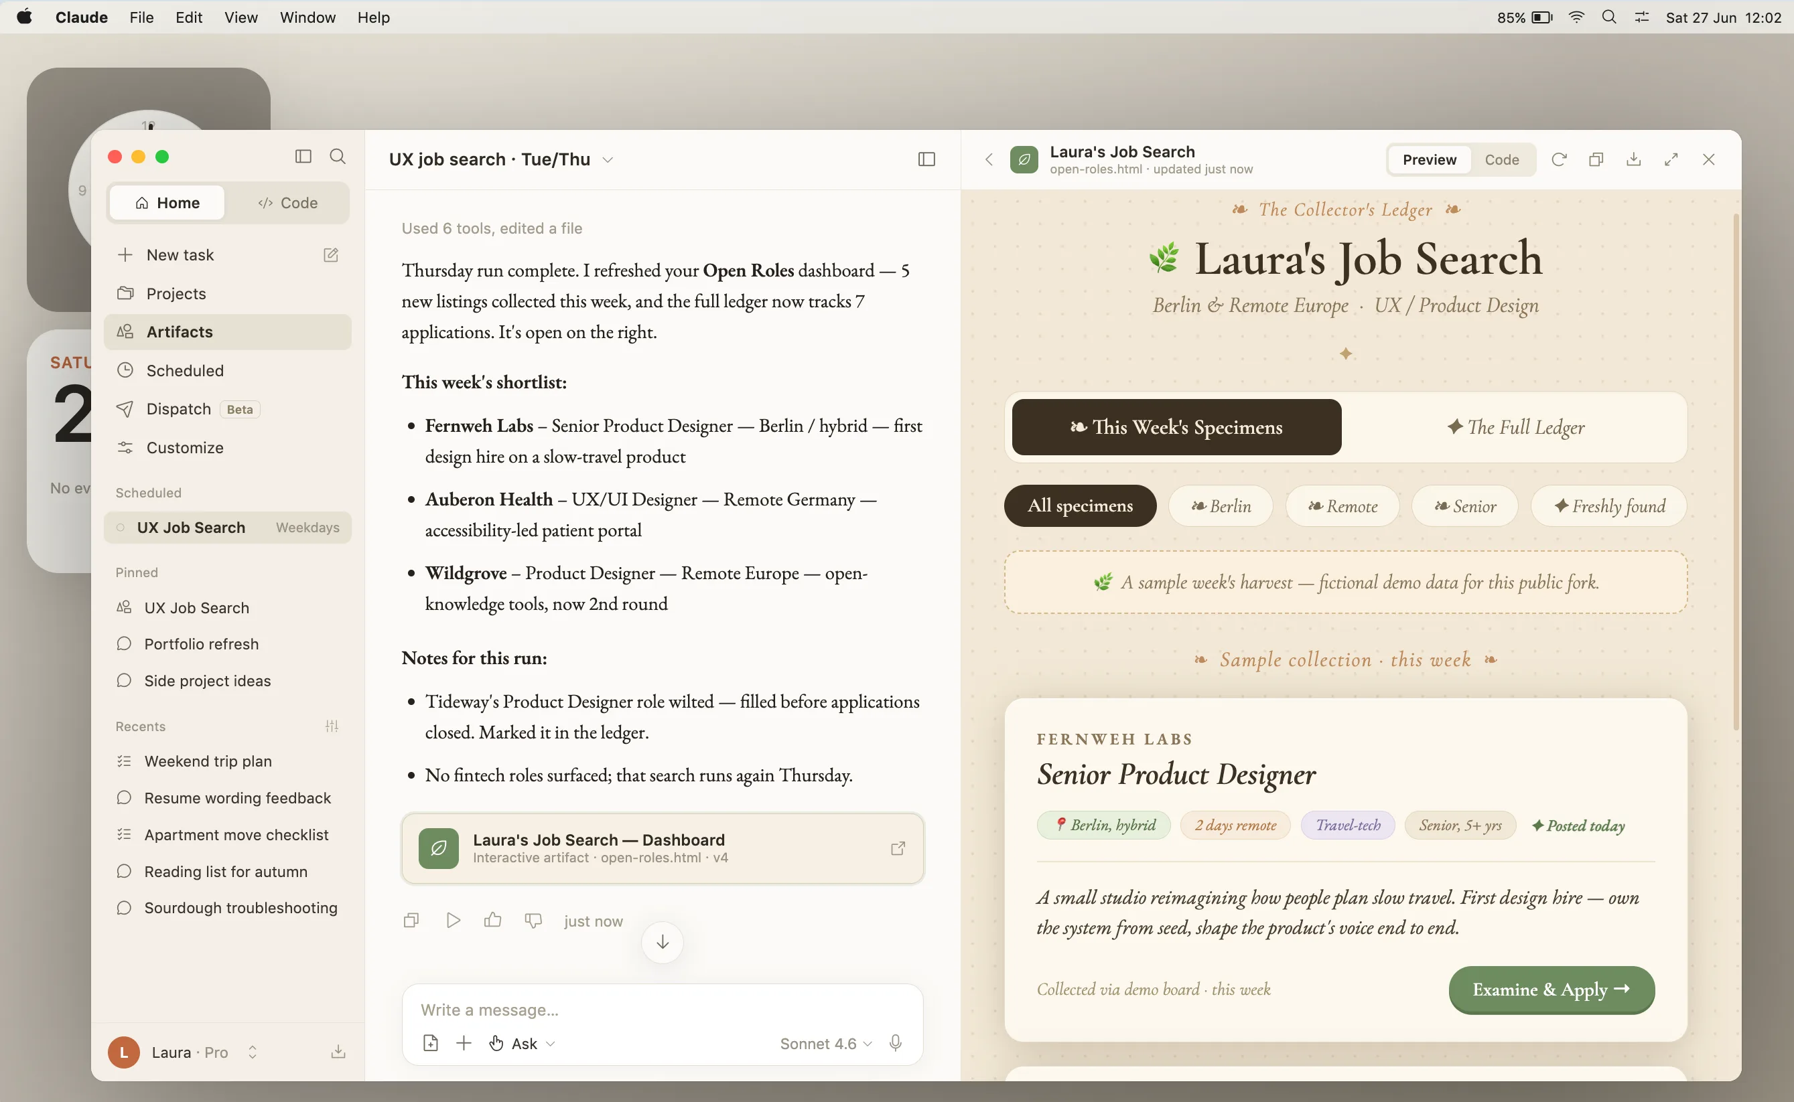Open Weekend trip plan recent
The image size is (1794, 1102).
click(228, 761)
